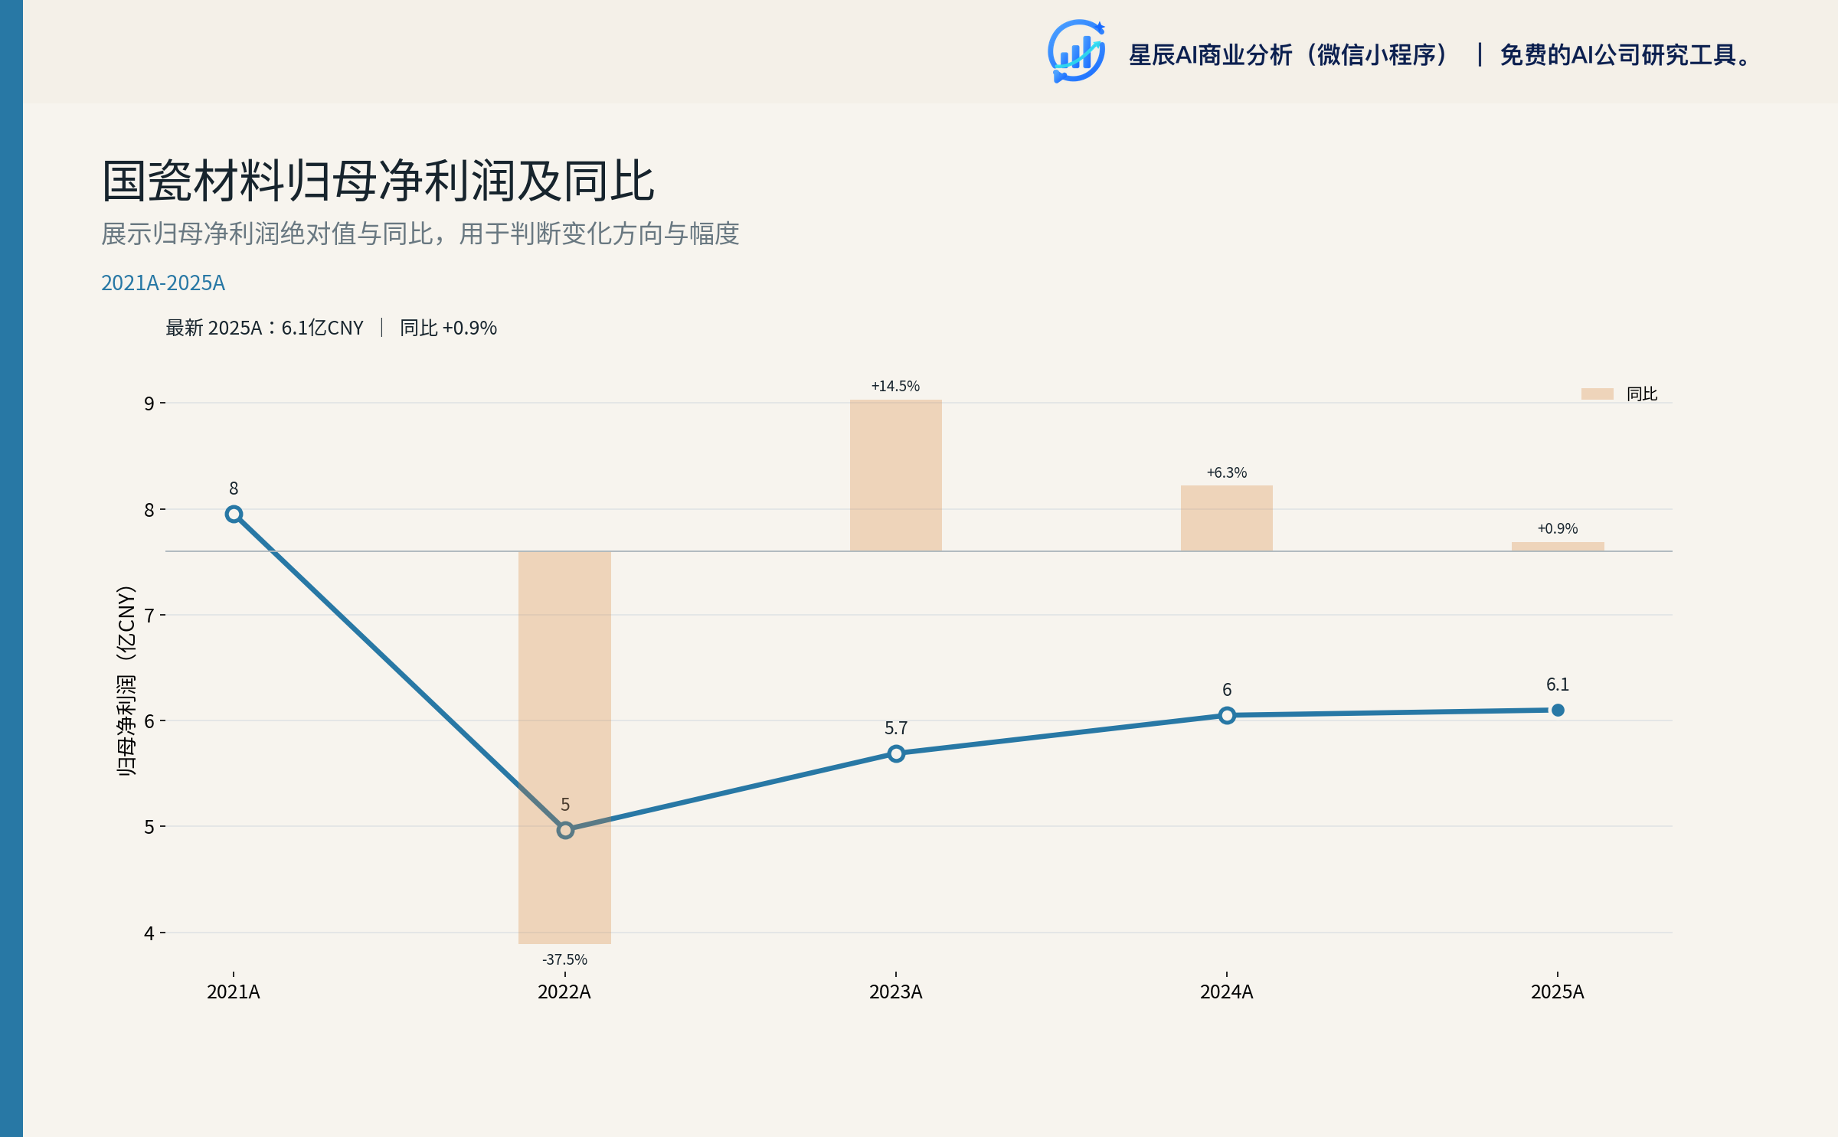The width and height of the screenshot is (1838, 1137).
Task: Click the y-axis tick label 7
Action: (149, 616)
